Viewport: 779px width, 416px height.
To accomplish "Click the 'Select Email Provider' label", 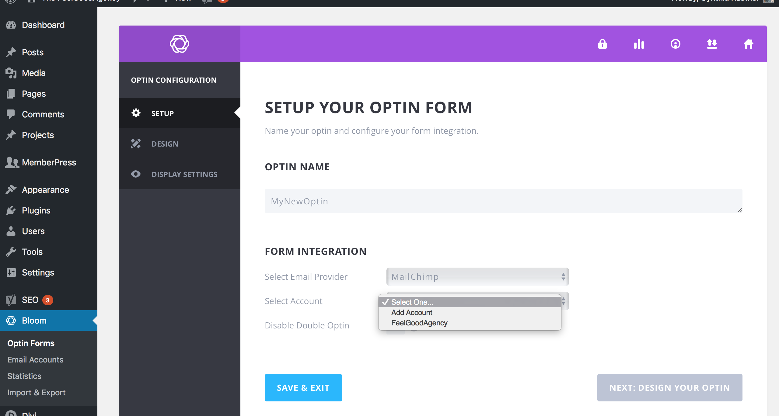I will [x=306, y=277].
